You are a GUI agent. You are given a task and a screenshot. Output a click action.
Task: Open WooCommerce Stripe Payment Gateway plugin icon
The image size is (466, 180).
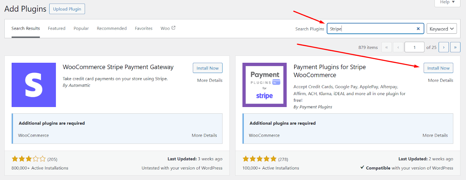pos(34,85)
